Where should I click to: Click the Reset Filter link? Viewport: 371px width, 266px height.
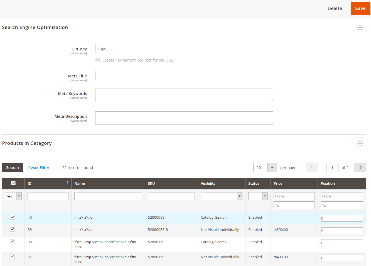pyautogui.click(x=39, y=168)
